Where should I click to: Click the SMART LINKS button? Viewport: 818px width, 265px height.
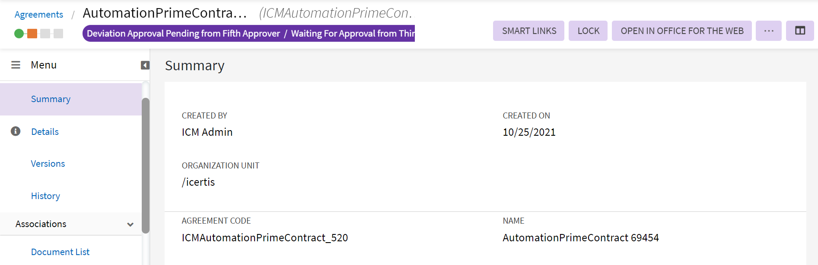tap(529, 31)
